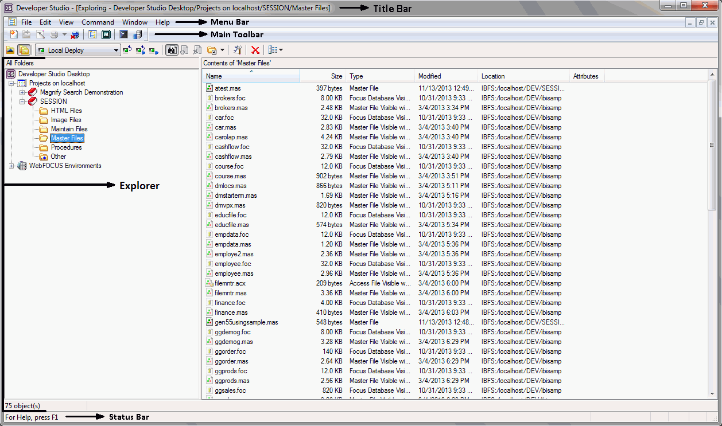Collapse the Projects on localhost node
Viewport: 722px width, 426px height.
(11, 83)
